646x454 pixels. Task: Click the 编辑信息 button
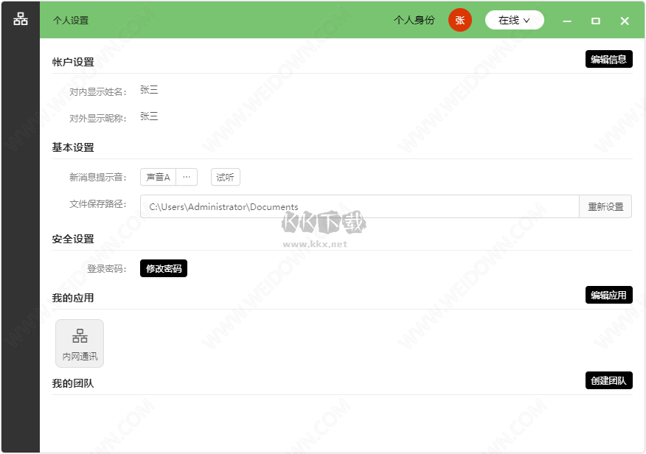tap(609, 59)
